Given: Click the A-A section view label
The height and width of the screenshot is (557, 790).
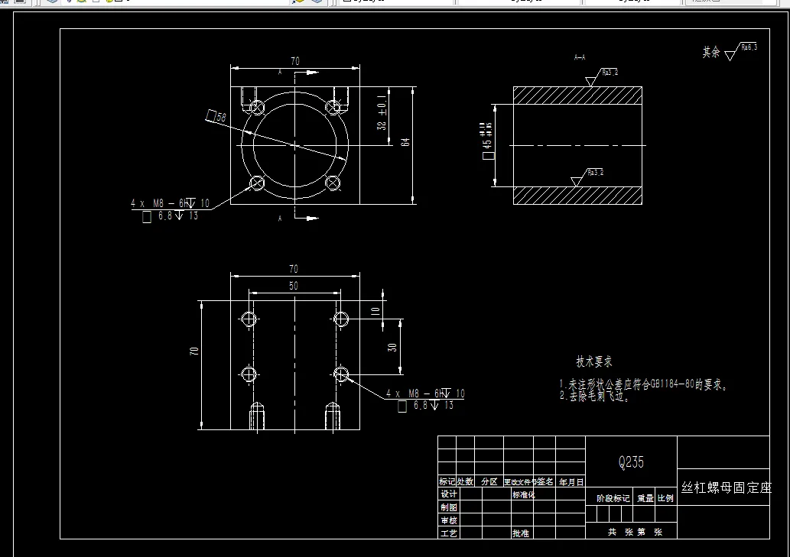Looking at the screenshot, I should coord(580,57).
